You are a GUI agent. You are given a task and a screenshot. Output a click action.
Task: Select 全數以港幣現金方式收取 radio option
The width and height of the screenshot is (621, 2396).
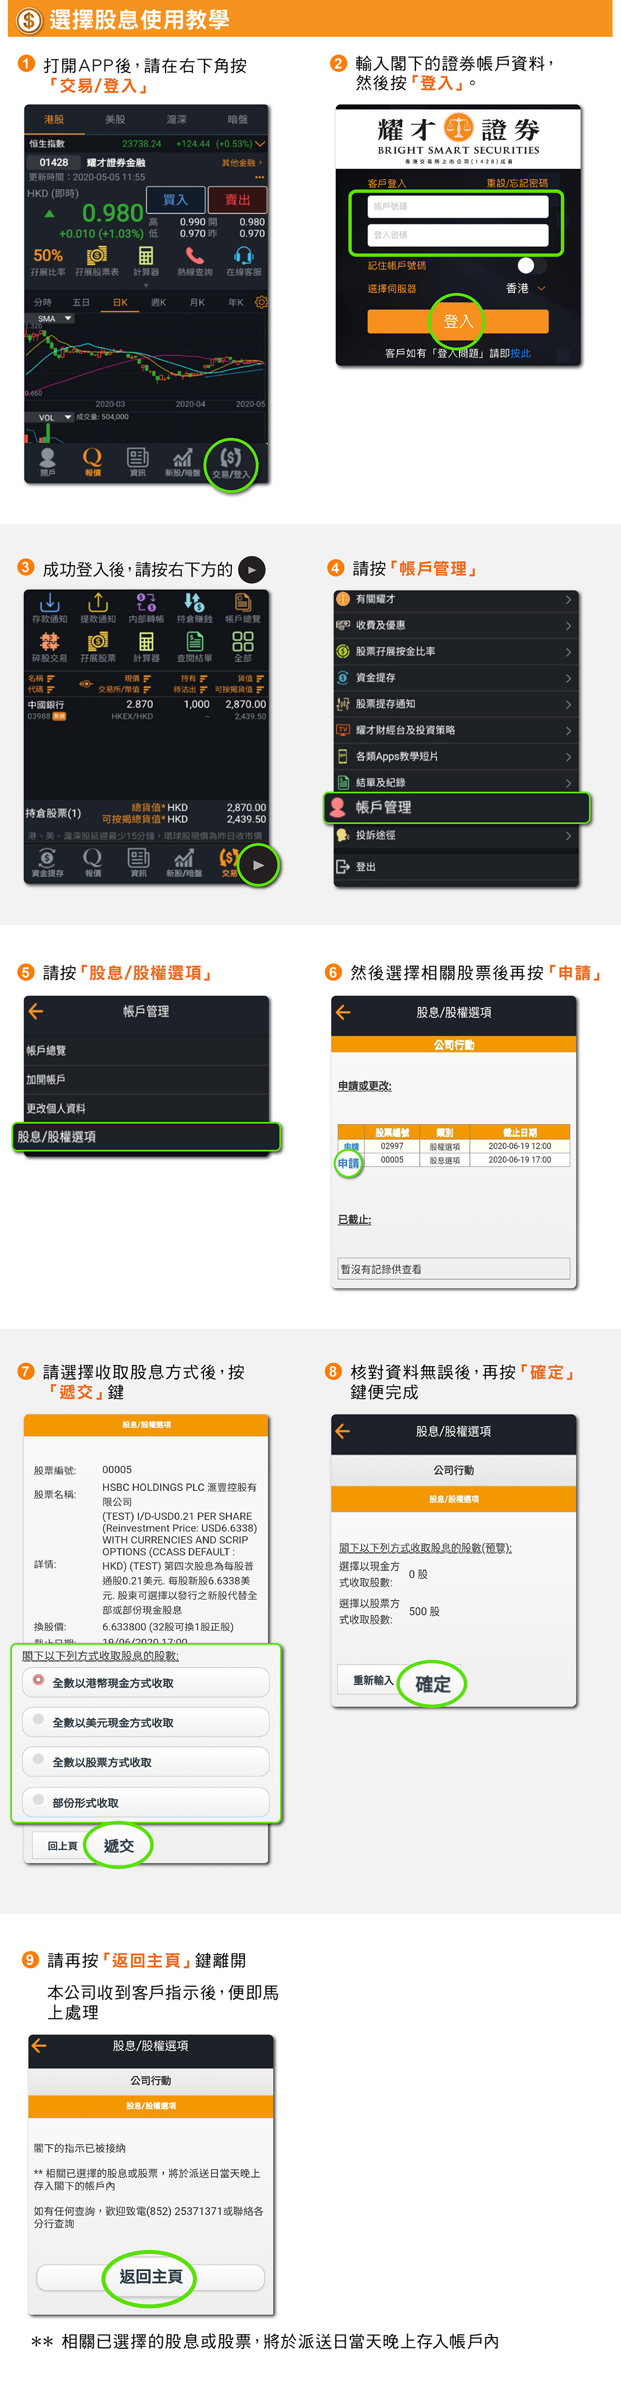pos(145,1683)
